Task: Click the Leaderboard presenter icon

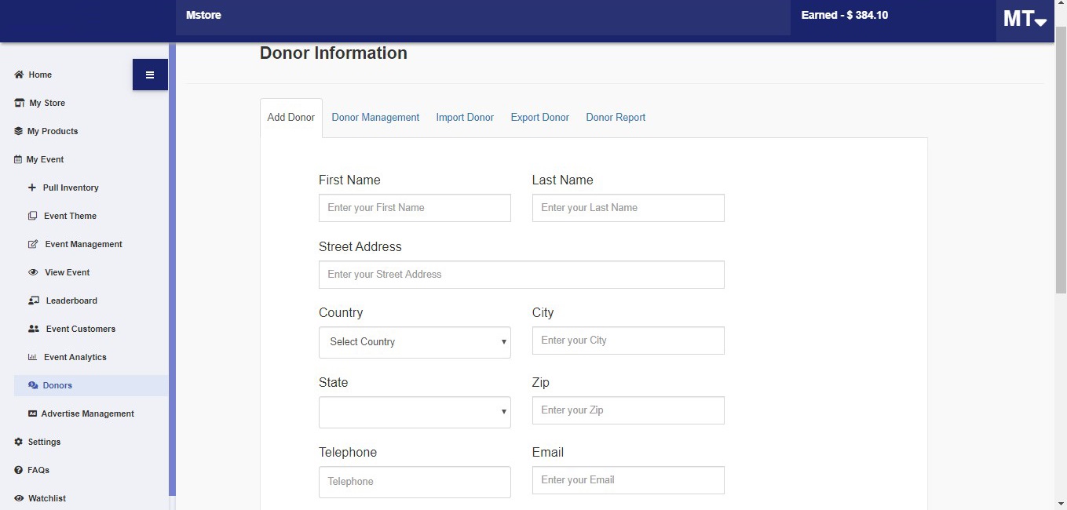Action: [34, 301]
